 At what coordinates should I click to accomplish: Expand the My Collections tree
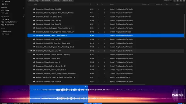click(x=1, y=25)
